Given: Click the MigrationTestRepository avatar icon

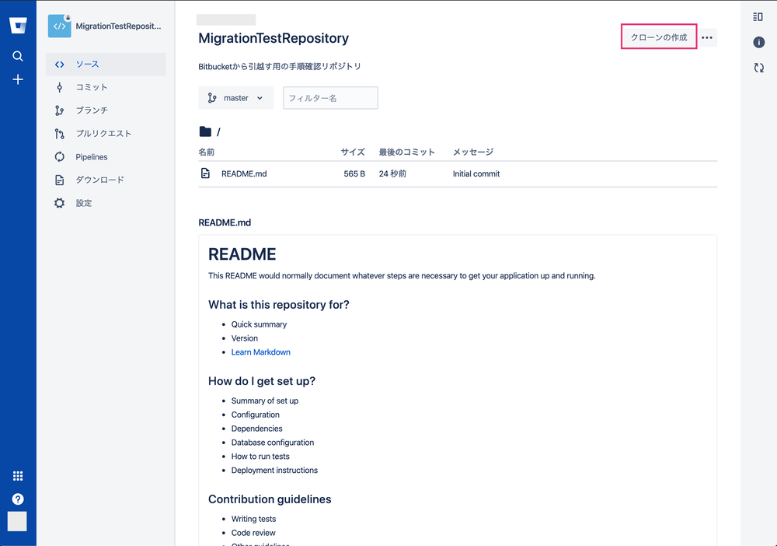Looking at the screenshot, I should 59,26.
